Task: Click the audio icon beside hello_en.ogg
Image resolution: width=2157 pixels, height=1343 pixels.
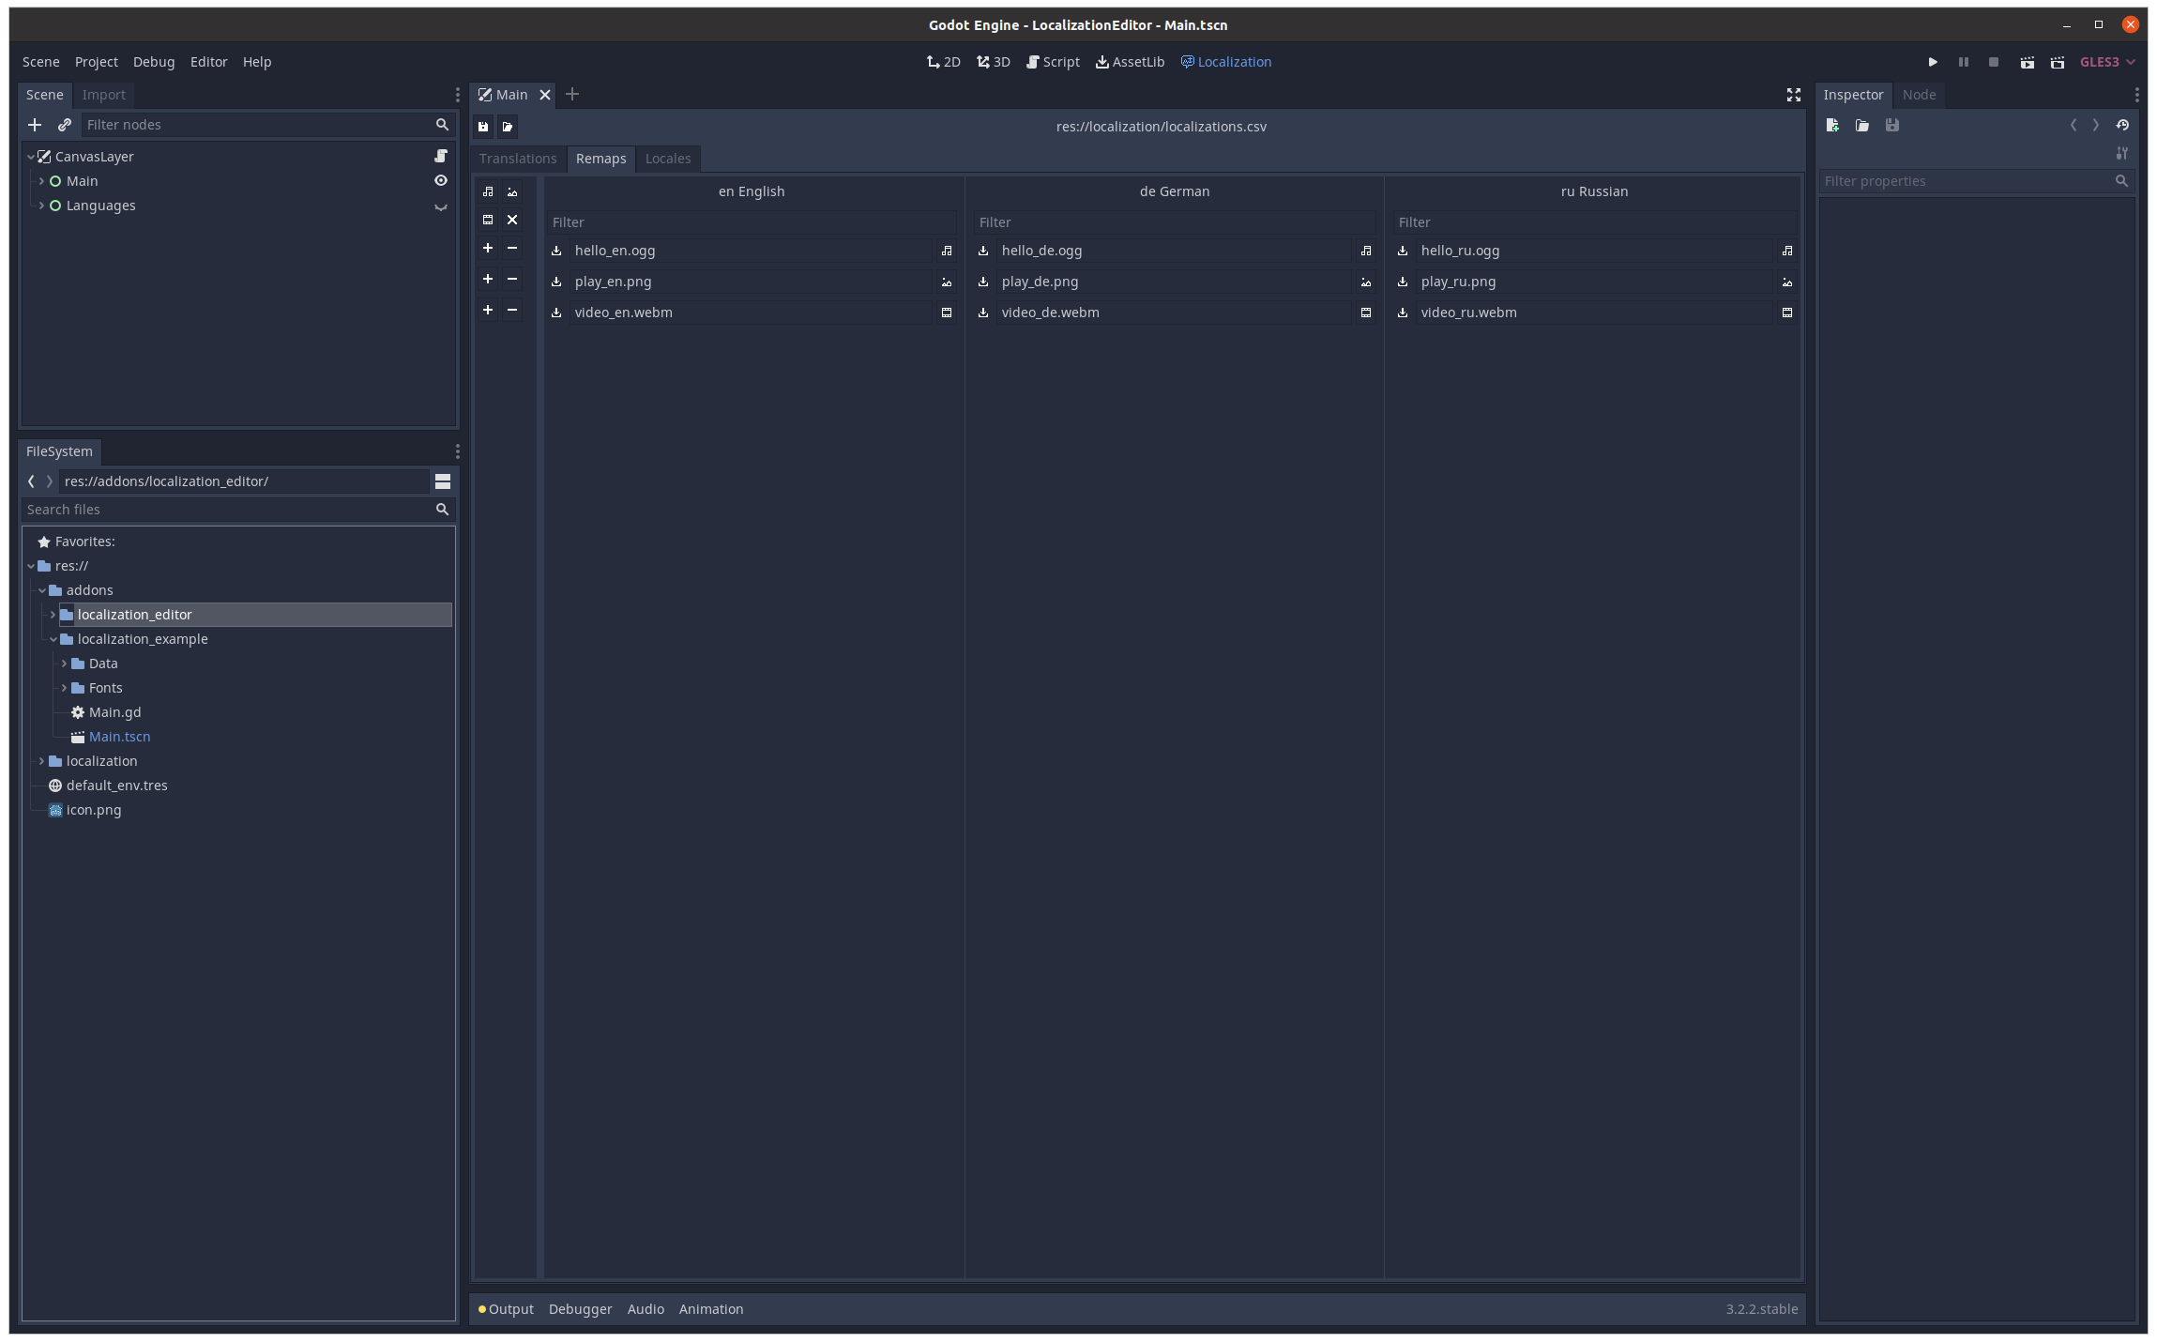Action: click(x=947, y=251)
